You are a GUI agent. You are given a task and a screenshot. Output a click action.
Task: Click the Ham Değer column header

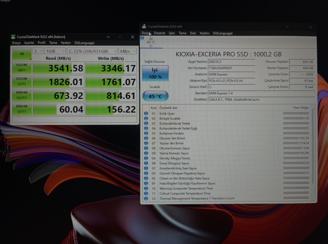pyautogui.click(x=301, y=108)
